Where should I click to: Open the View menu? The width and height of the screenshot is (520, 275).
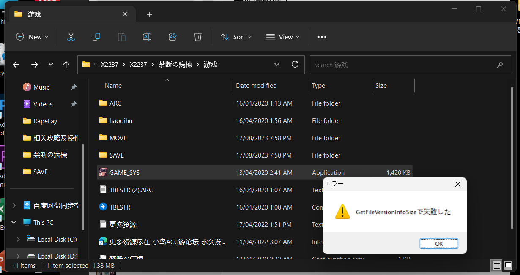tap(283, 37)
